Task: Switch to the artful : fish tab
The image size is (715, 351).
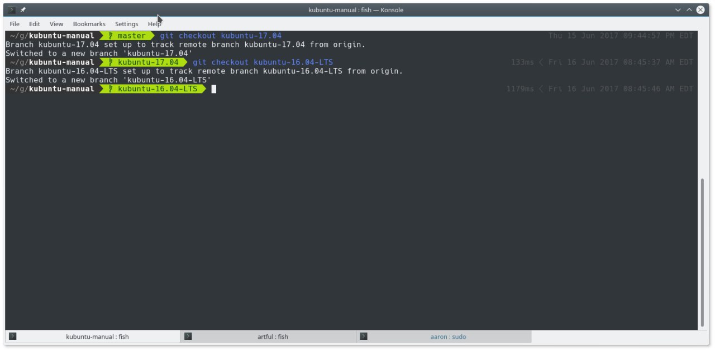Action: [273, 337]
